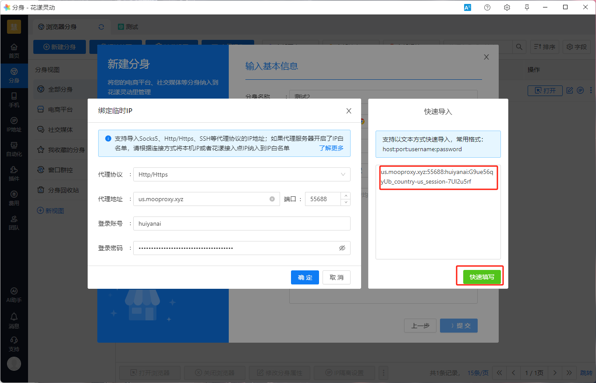Click the 取消 cancel button
This screenshot has width=596, height=383.
336,277
